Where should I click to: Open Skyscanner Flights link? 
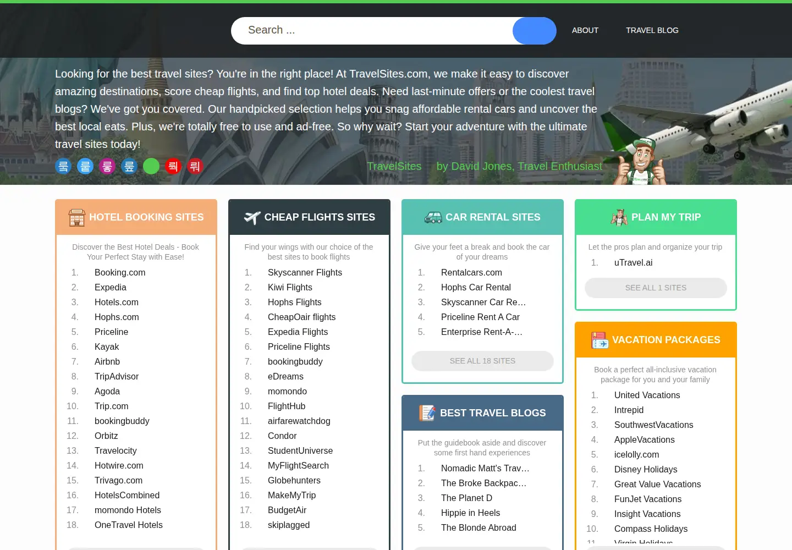tap(305, 272)
